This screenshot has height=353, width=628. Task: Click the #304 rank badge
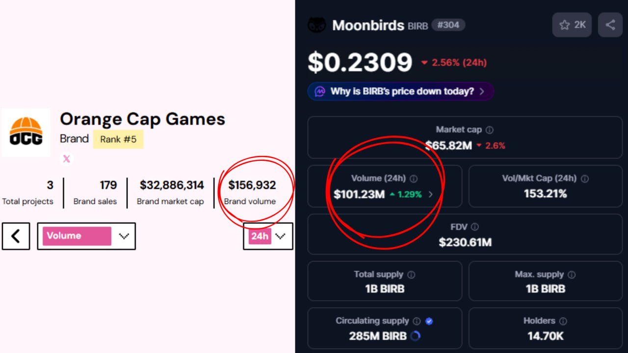448,25
